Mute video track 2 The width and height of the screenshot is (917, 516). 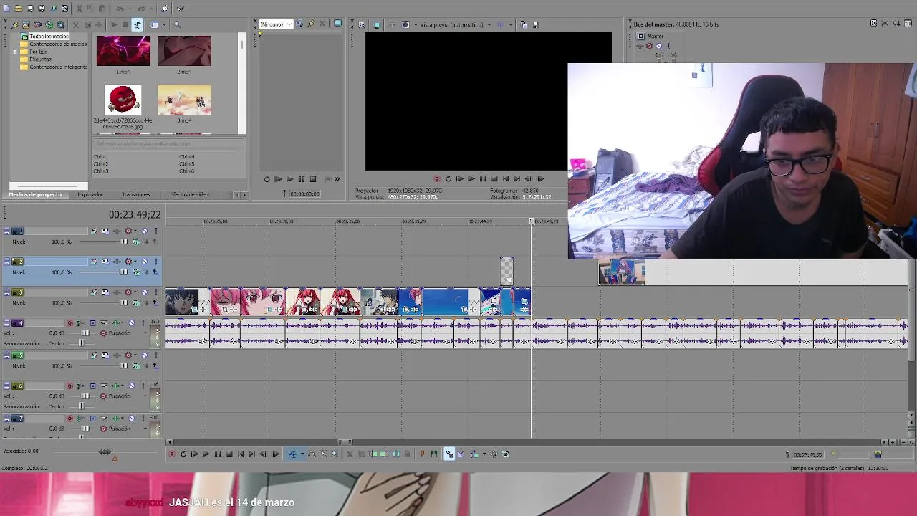[x=144, y=262]
